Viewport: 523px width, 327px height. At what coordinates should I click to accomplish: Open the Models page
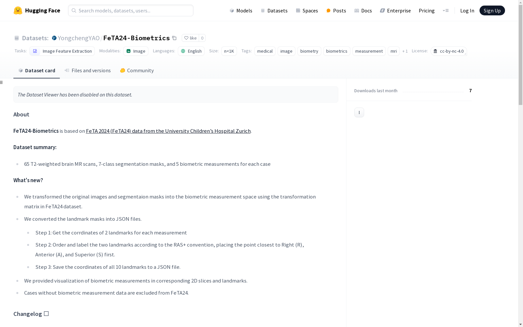pyautogui.click(x=241, y=10)
